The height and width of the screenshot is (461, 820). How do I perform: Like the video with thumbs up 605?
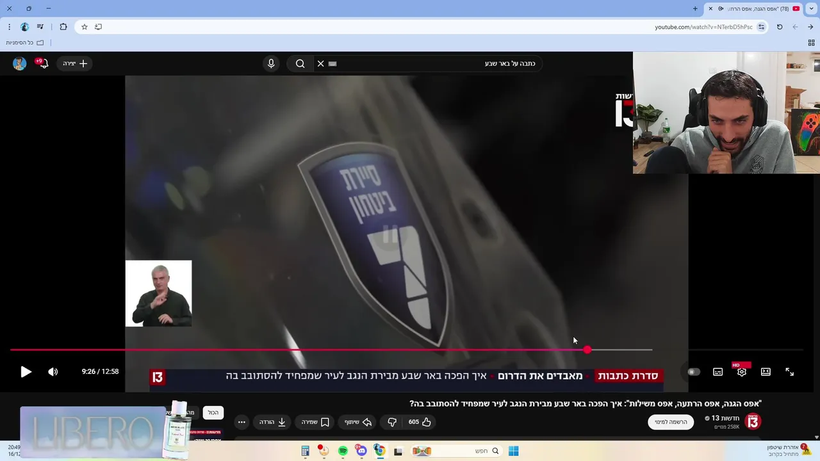pos(420,422)
